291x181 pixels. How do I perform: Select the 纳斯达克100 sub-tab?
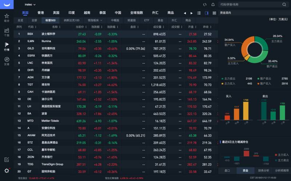tap(72, 20)
